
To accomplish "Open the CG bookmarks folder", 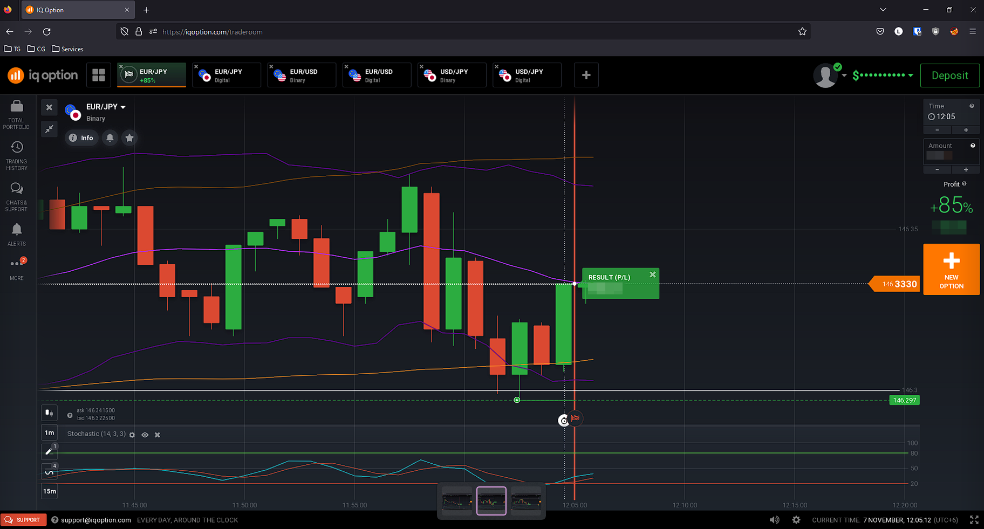I will [x=36, y=49].
